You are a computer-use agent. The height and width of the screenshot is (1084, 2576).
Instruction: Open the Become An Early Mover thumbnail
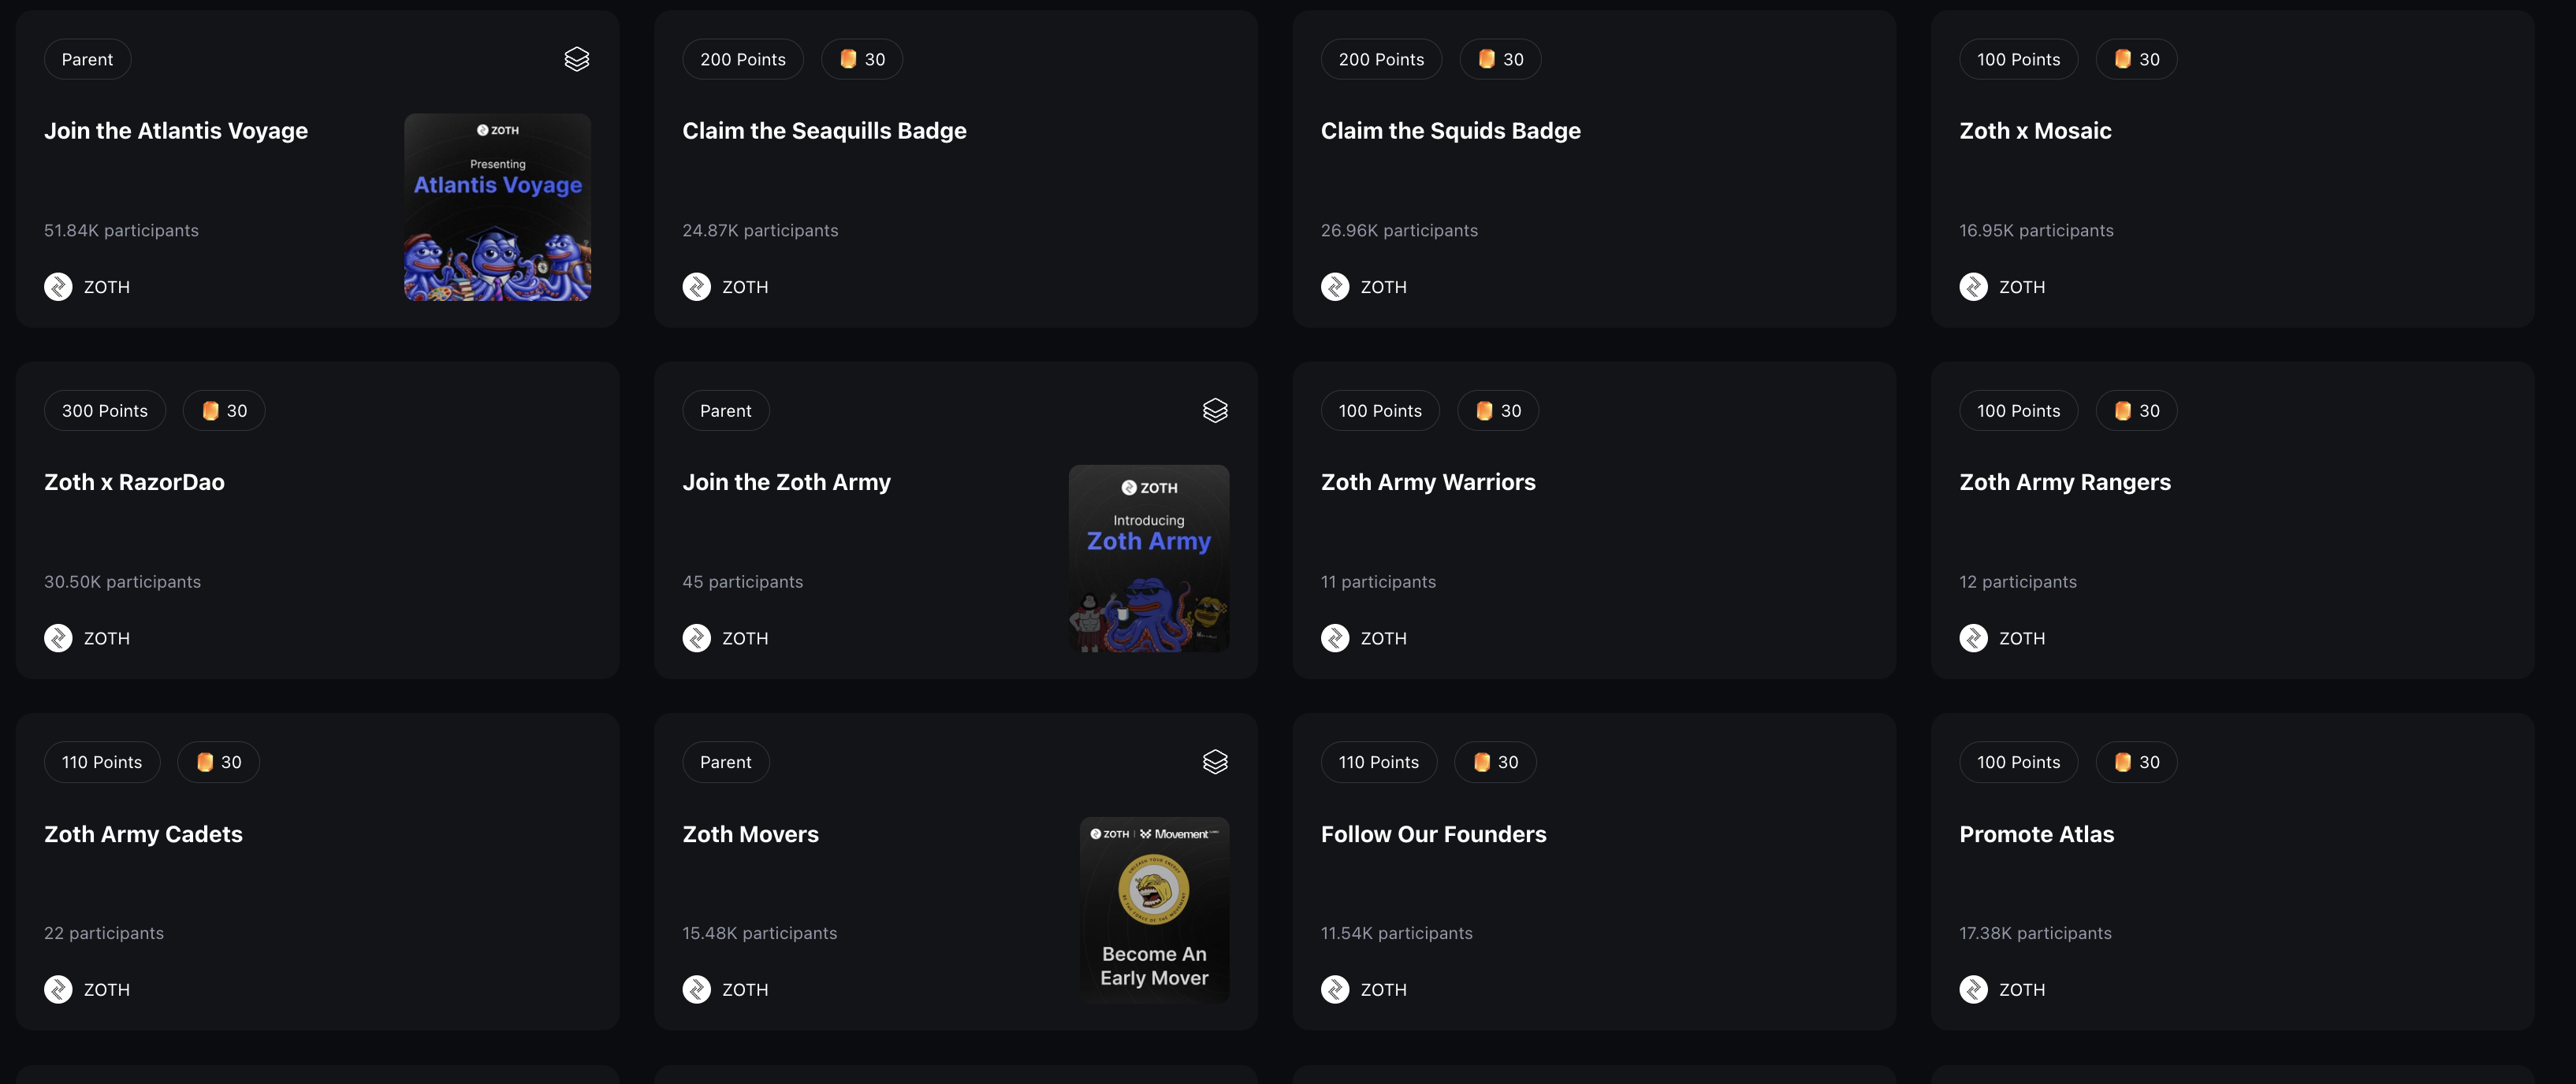click(x=1154, y=909)
